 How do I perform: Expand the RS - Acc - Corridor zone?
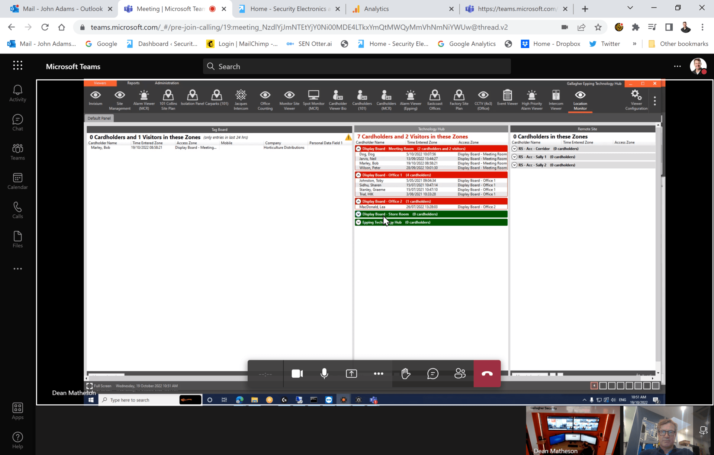[515, 148]
